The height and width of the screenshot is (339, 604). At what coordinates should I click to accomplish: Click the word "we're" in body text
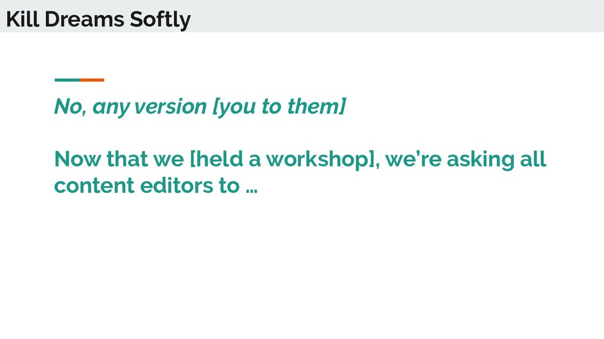[413, 159]
